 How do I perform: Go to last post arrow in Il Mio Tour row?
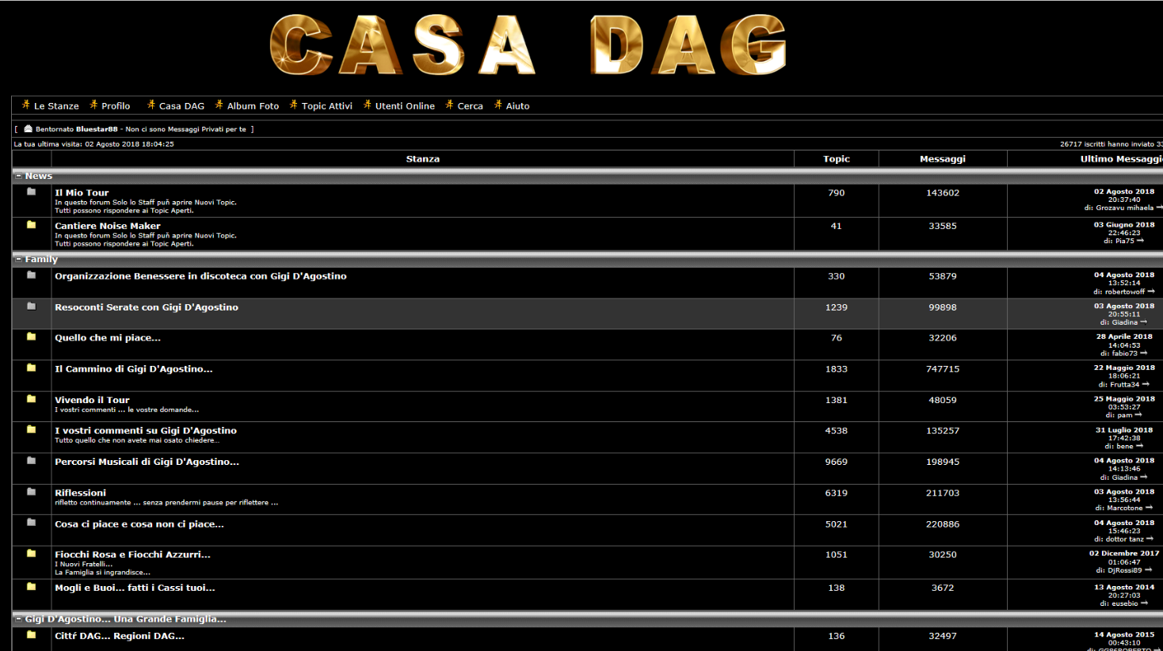(x=1159, y=207)
